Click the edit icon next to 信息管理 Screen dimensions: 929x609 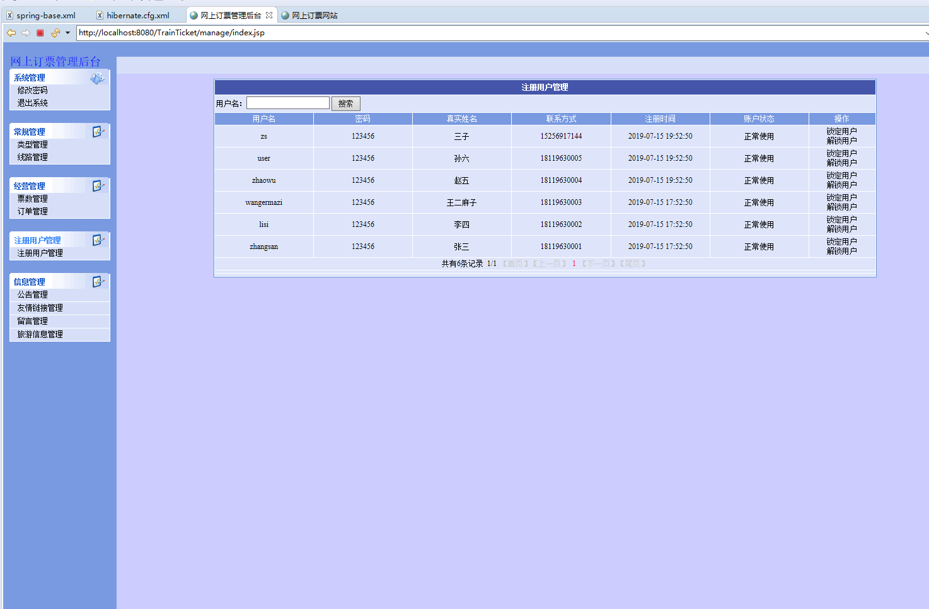tap(98, 281)
